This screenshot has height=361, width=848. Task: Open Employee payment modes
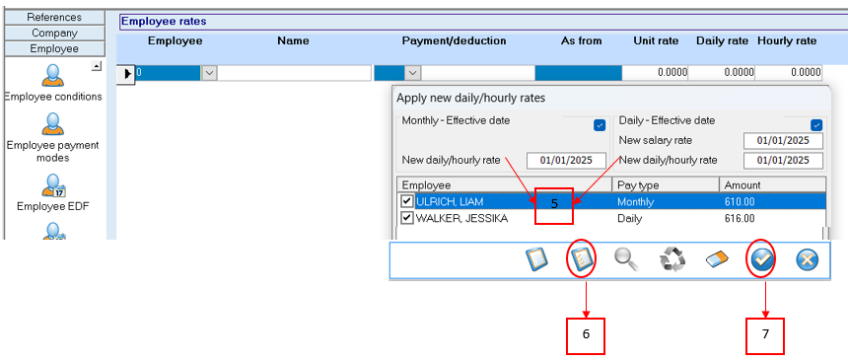pos(53,137)
